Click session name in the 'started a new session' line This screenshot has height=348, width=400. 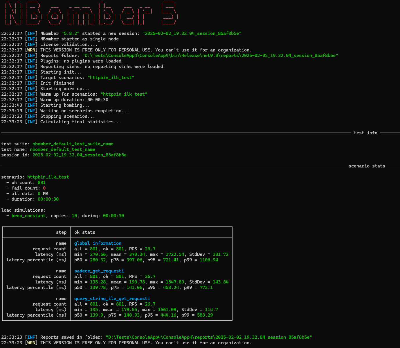[x=192, y=33]
